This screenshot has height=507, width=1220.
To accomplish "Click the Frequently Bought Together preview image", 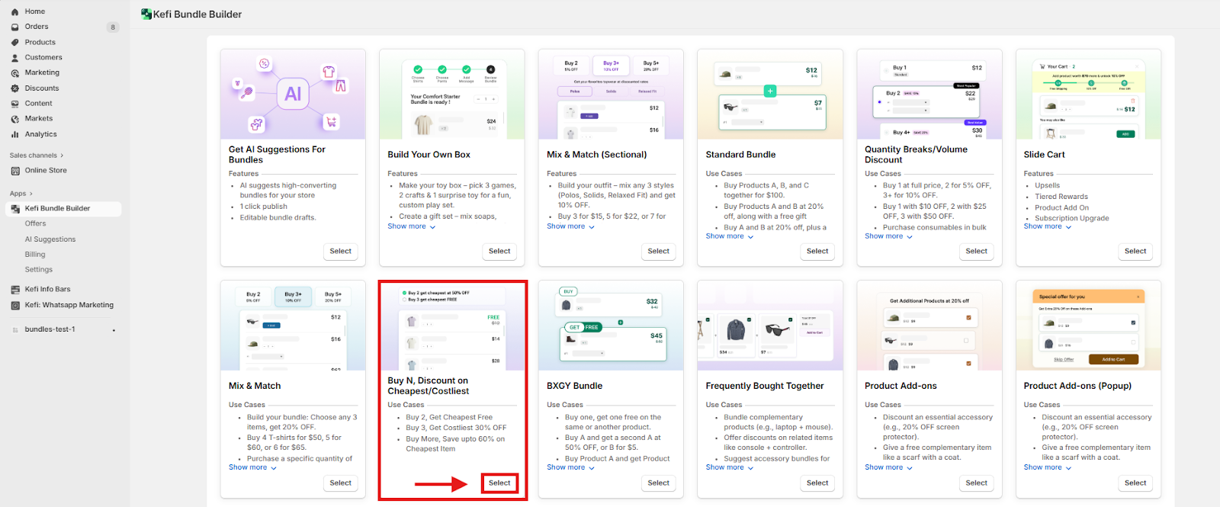I will pyautogui.click(x=769, y=326).
